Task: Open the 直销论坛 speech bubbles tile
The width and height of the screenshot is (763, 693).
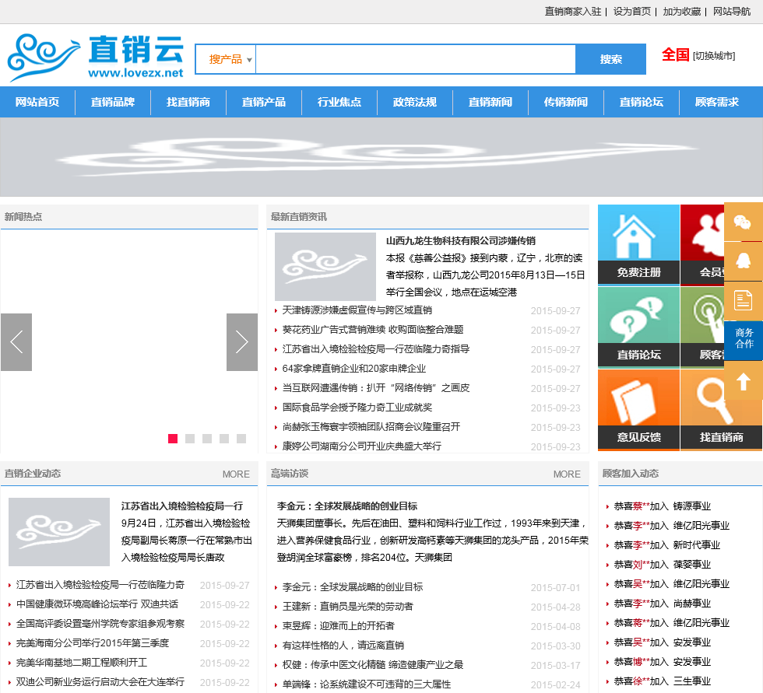Action: 638,327
